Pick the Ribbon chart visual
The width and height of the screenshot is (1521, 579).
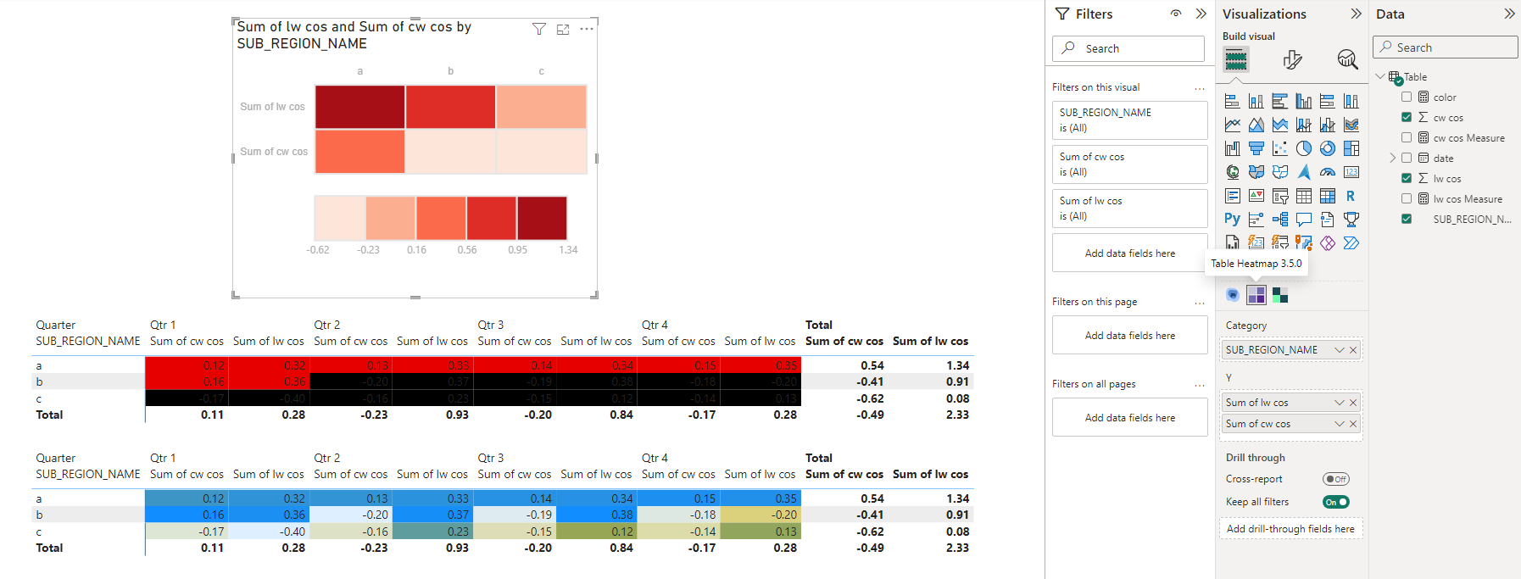pyautogui.click(x=1351, y=125)
